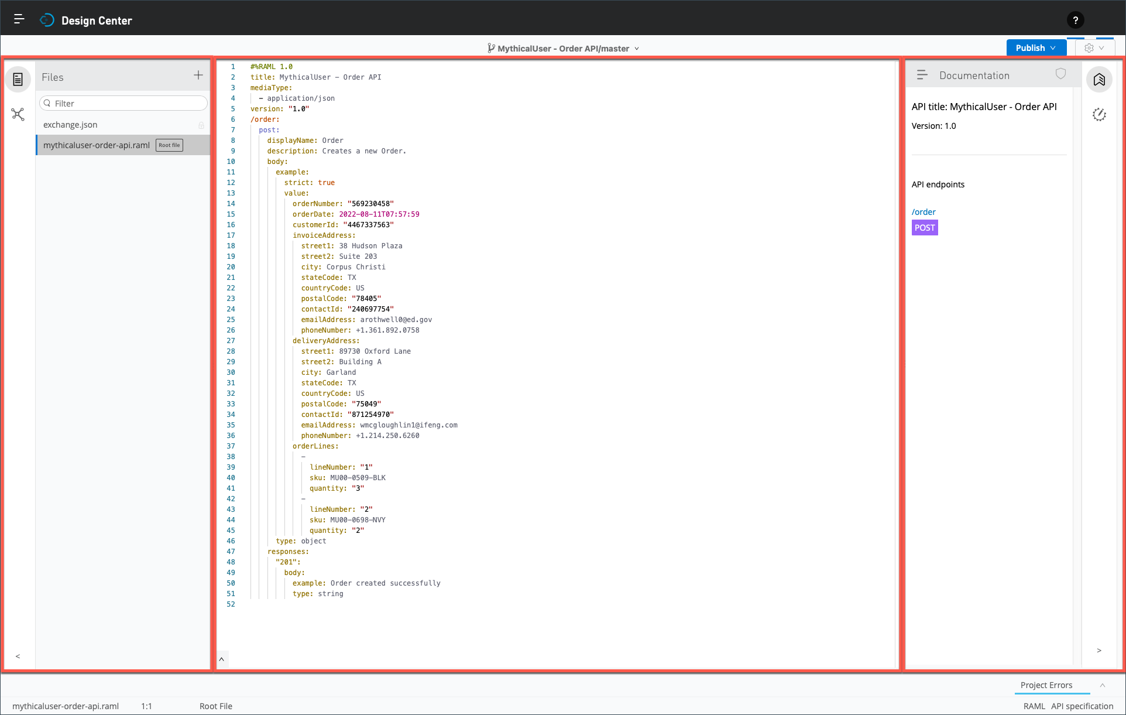Expand the Project Errors panel chevron
Viewport: 1126px width, 715px height.
tap(1103, 685)
